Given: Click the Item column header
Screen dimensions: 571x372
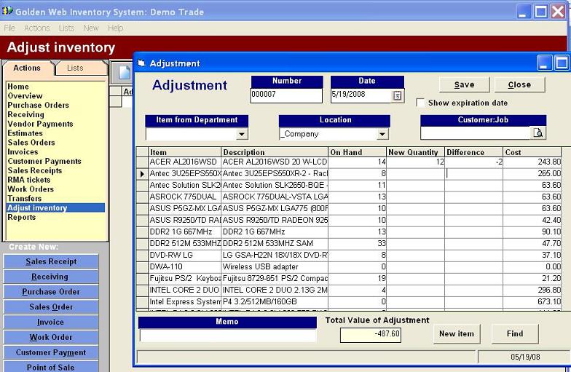Looking at the screenshot, I should tap(185, 152).
